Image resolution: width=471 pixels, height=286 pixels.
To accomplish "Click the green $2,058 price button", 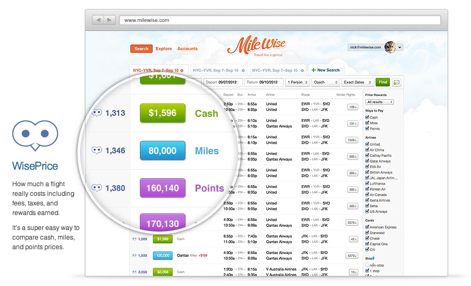I will click(163, 272).
